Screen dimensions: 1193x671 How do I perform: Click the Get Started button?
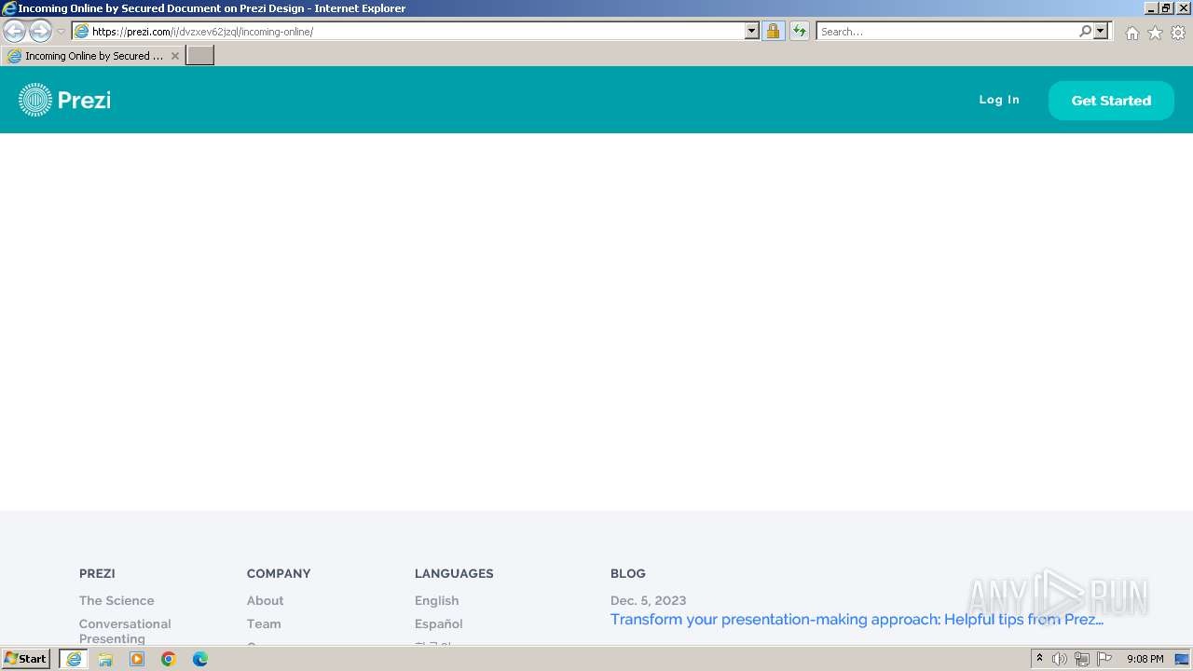(1111, 101)
